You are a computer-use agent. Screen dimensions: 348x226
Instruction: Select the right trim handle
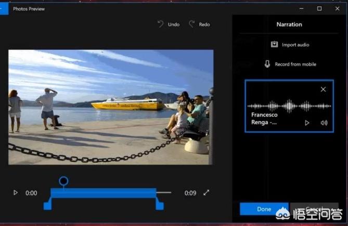click(x=160, y=206)
